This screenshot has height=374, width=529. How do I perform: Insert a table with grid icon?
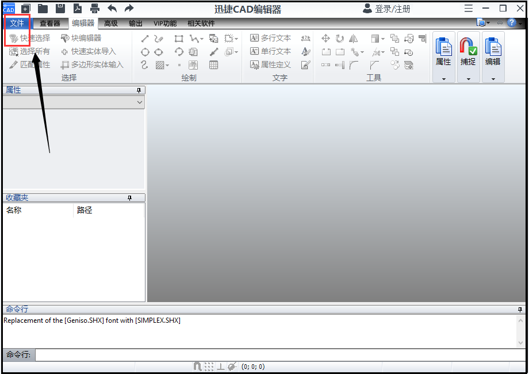pos(213,65)
